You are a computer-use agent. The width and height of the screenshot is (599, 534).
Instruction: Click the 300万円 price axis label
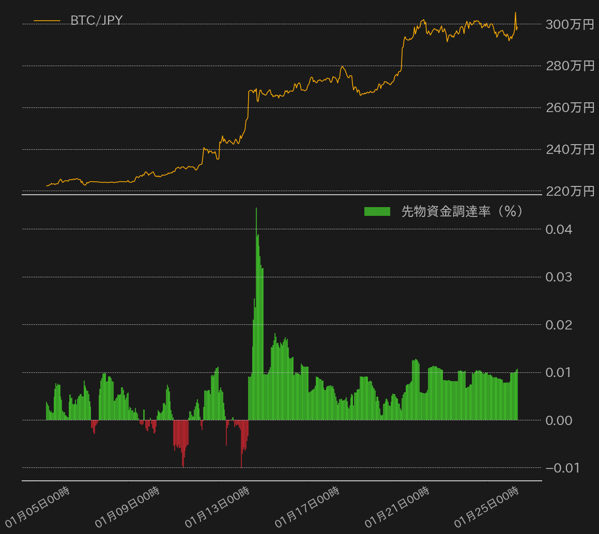(570, 24)
